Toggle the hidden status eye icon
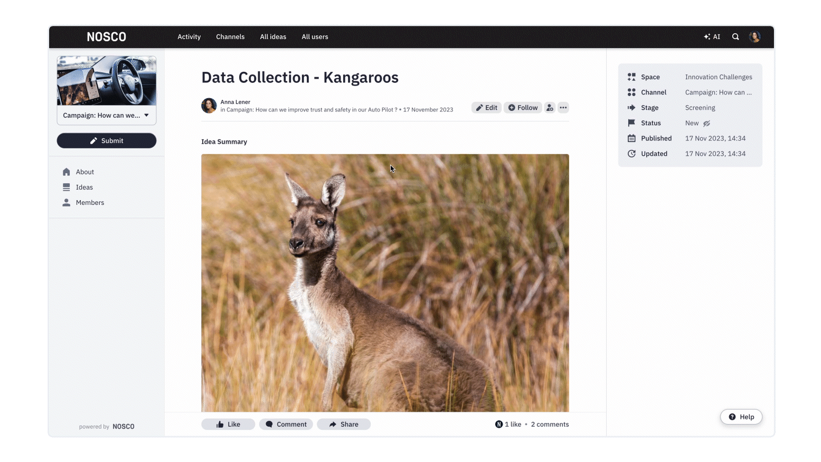821x462 pixels. click(x=706, y=124)
